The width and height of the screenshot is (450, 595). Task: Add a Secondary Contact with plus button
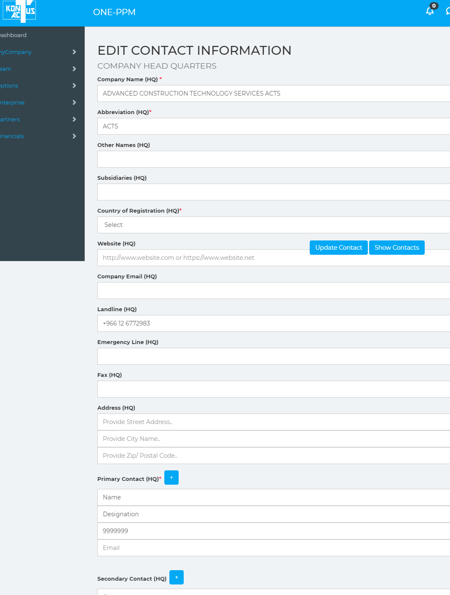tap(177, 577)
